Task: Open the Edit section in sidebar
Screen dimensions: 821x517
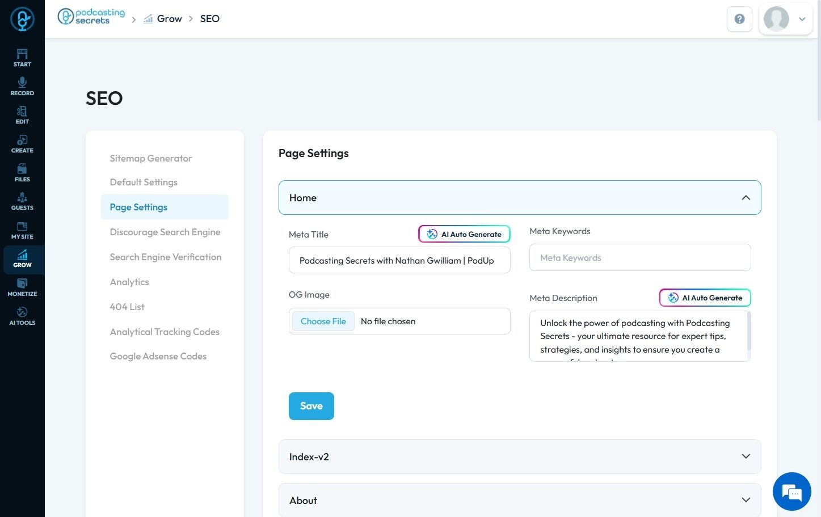Action: 22,115
